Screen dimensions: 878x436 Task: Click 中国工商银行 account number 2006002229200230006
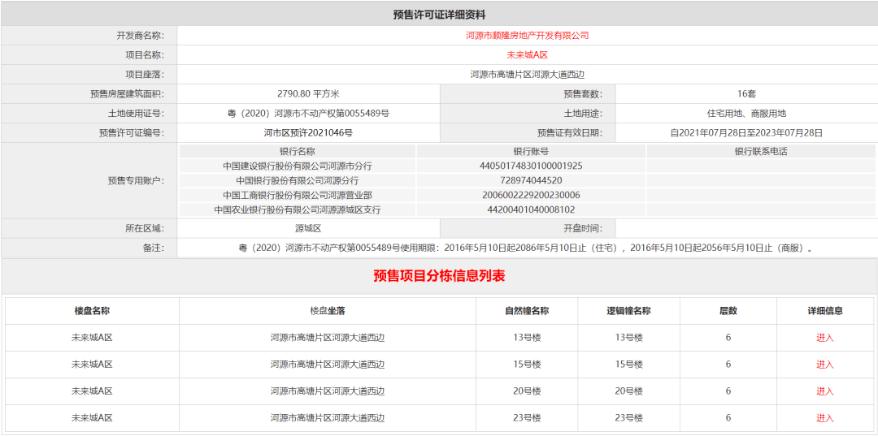531,195
